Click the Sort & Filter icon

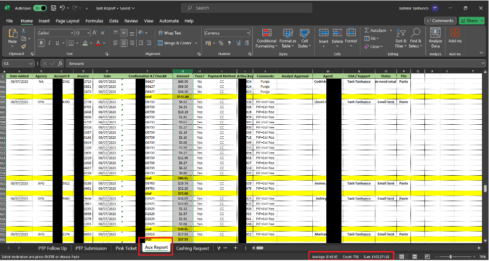(401, 33)
